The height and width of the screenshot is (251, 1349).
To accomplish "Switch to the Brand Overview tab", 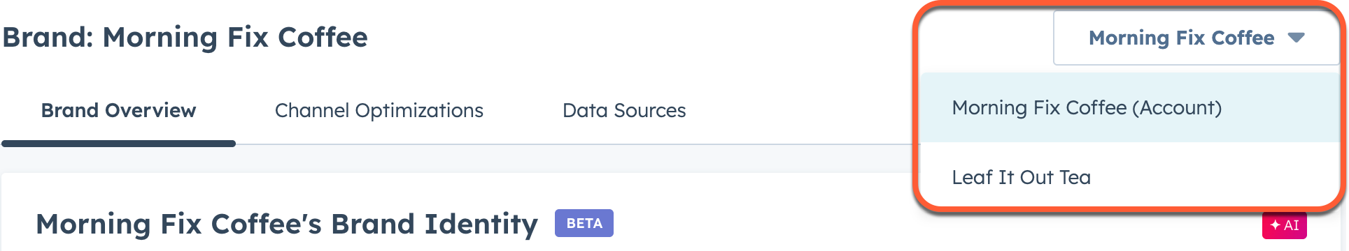I will 118,110.
